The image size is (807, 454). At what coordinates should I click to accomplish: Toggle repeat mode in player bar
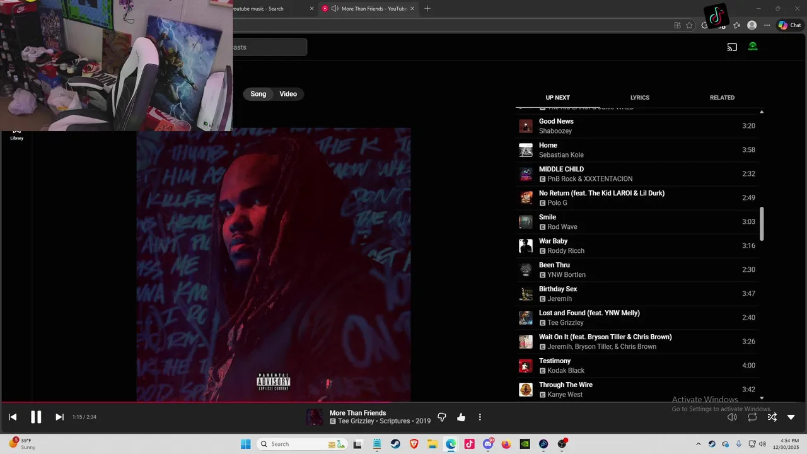752,417
